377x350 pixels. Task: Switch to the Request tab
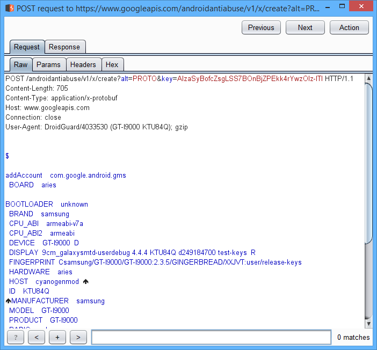pos(27,47)
